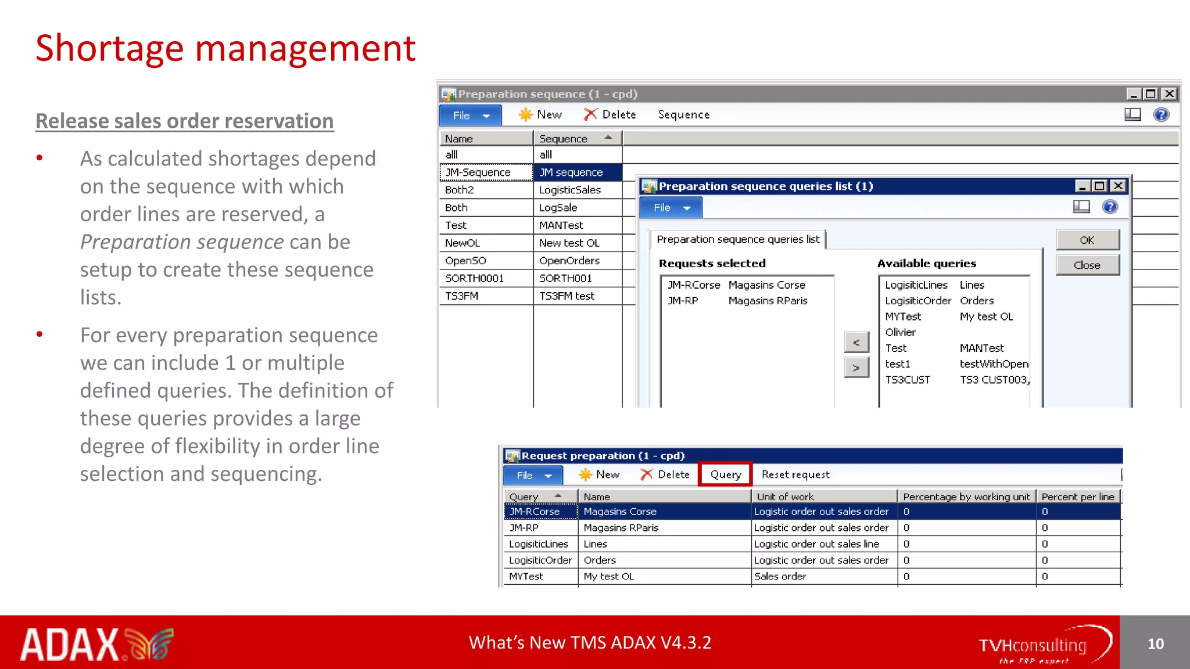1190x669 pixels.
Task: Click the Delete X icon in Preparation sequence
Action: click(x=590, y=114)
